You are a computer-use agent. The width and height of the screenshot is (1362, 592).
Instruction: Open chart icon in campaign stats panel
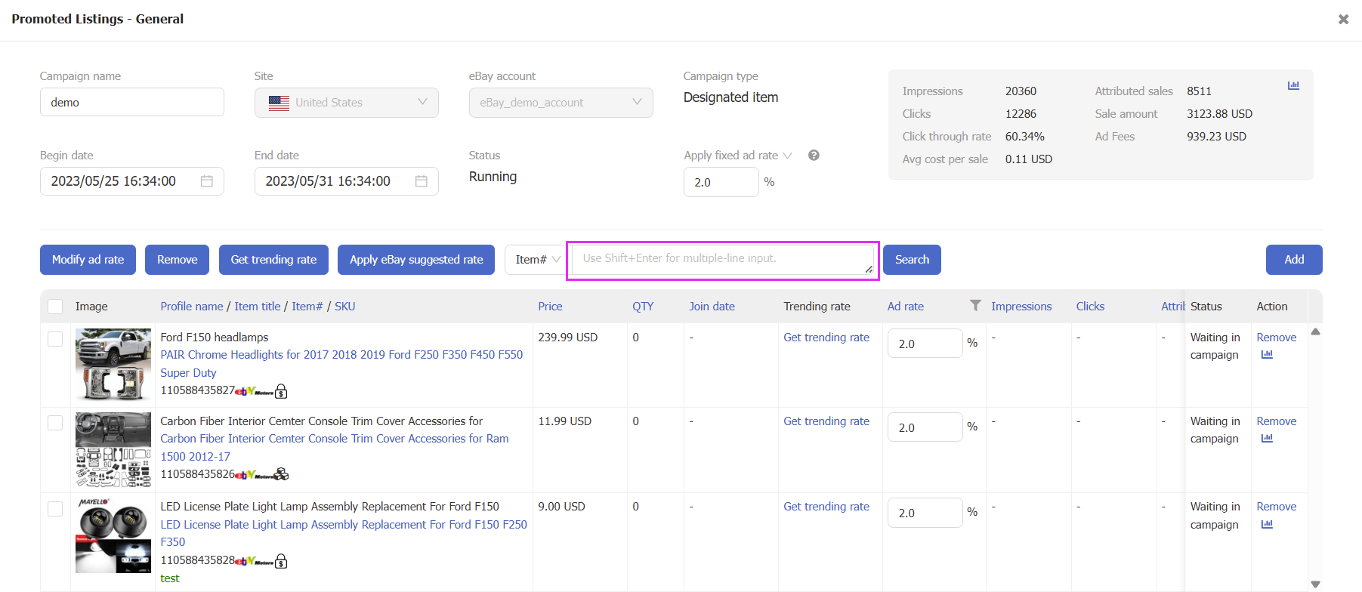(1293, 86)
